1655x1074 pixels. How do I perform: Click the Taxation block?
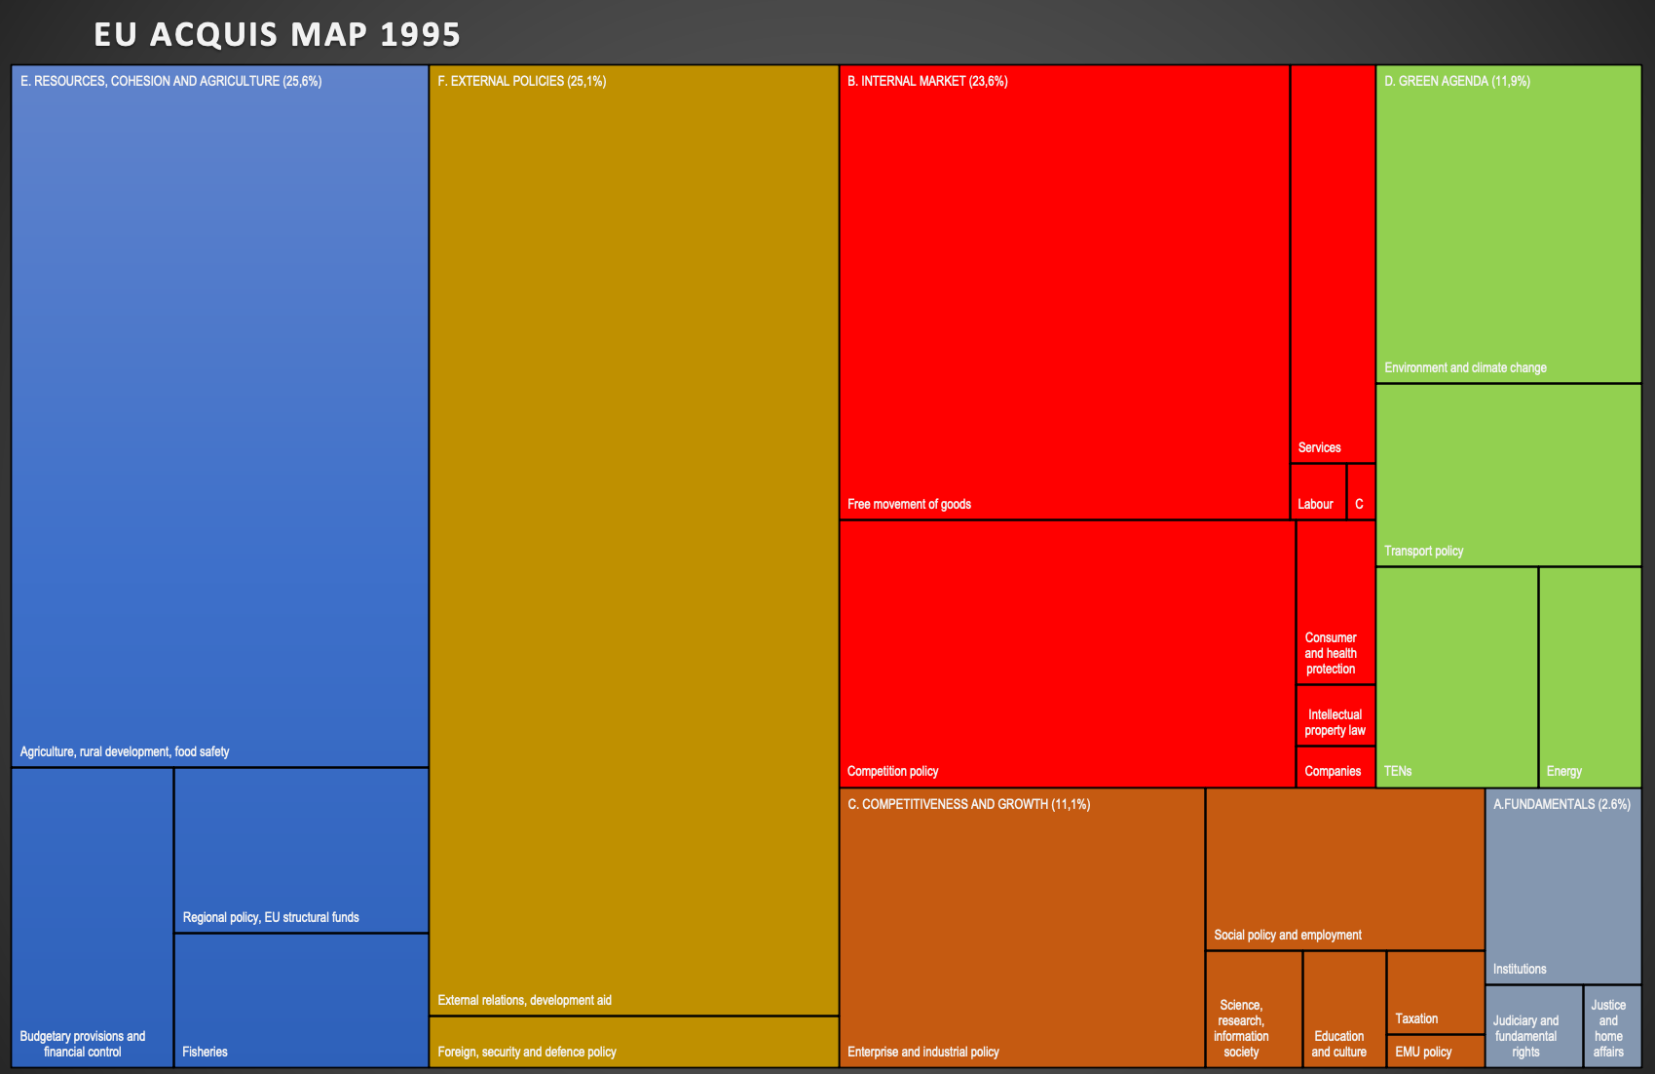click(x=1435, y=992)
